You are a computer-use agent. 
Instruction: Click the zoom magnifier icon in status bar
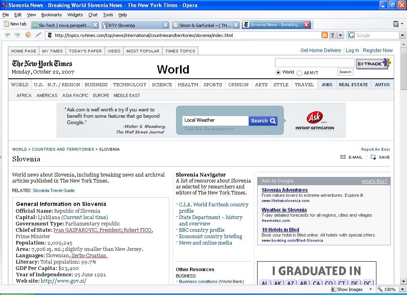coord(380,289)
